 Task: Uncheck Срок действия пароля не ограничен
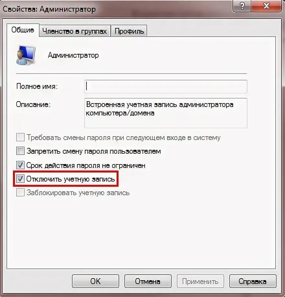click(x=20, y=165)
